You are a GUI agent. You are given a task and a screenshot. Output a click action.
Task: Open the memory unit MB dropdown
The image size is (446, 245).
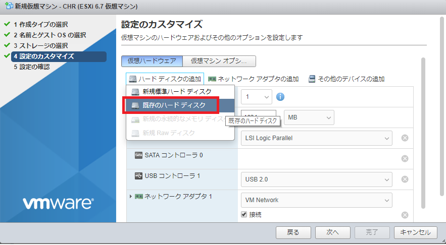[309, 117]
